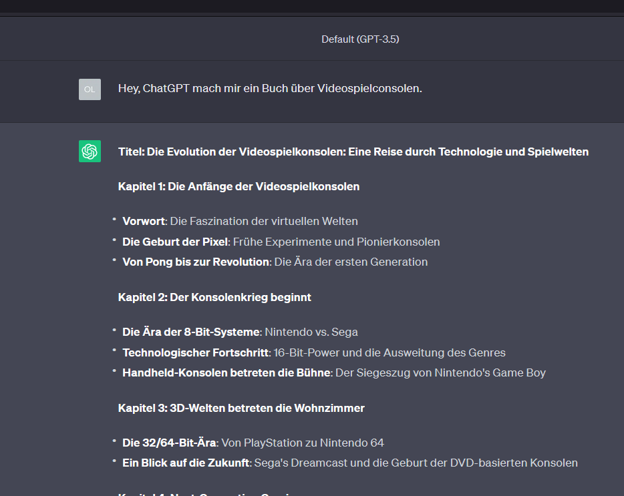Click the green ChatGPT logo avatar
Image resolution: width=624 pixels, height=496 pixels.
click(x=90, y=151)
